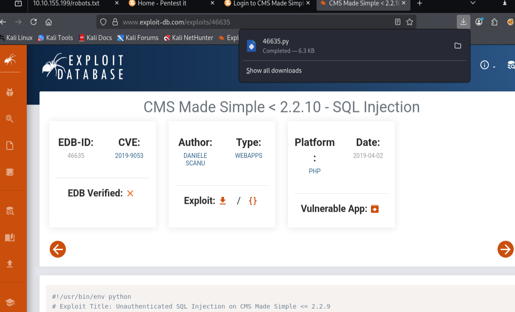The height and width of the screenshot is (312, 515).
Task: Click the book icon in the sidebar
Action: click(x=10, y=237)
